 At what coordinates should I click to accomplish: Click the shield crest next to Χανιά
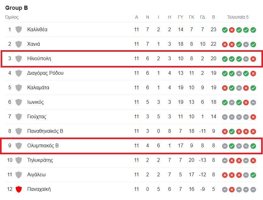click(19, 44)
